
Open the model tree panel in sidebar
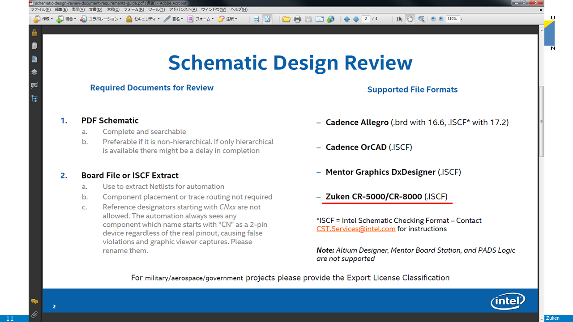coord(34,98)
